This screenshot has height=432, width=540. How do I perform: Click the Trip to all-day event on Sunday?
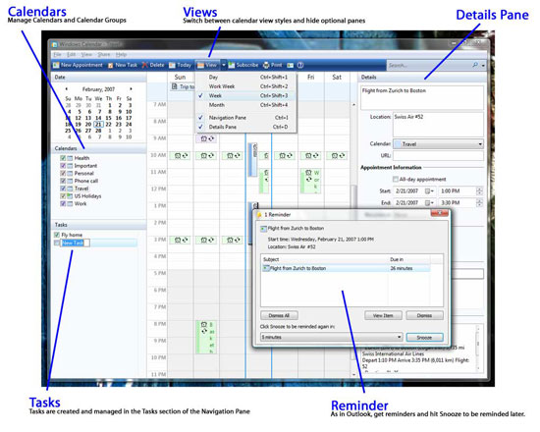[183, 86]
